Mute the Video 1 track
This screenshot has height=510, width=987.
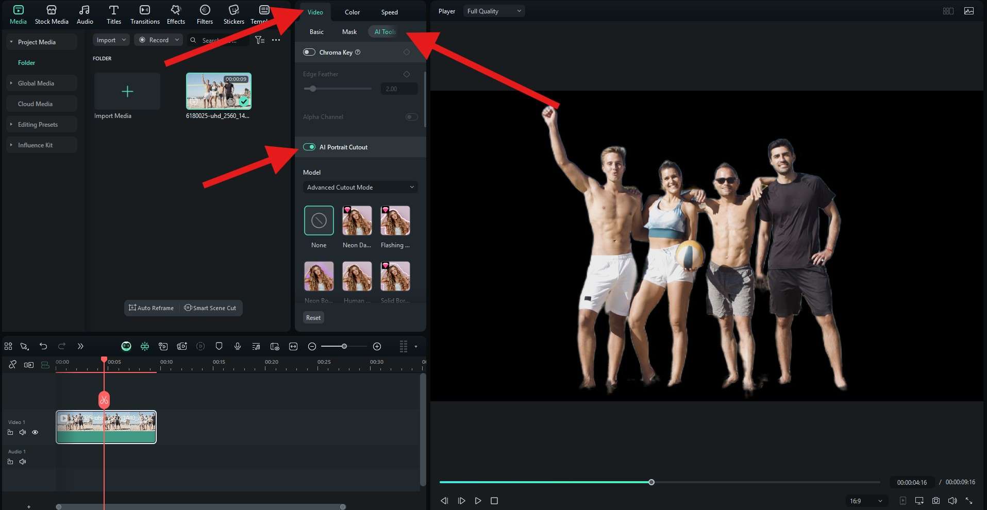(23, 432)
